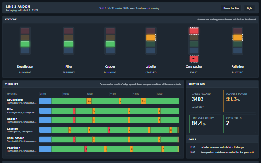The height and width of the screenshot is (163, 261).
Task: Select Filler's long green run around 11:00
Action: [111, 110]
